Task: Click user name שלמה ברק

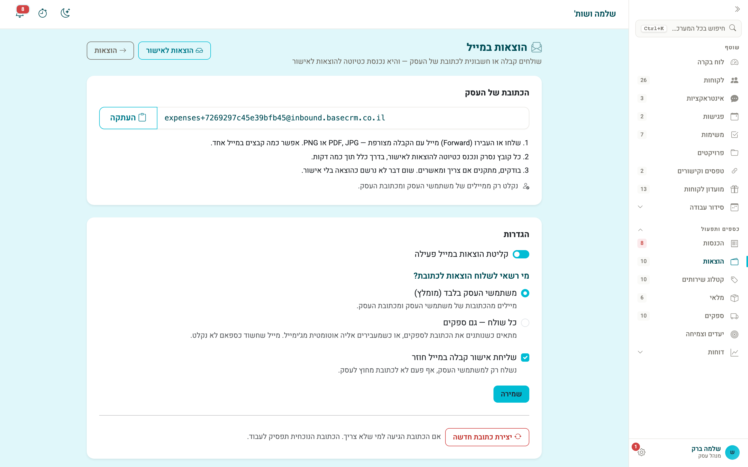Action: coord(706,449)
